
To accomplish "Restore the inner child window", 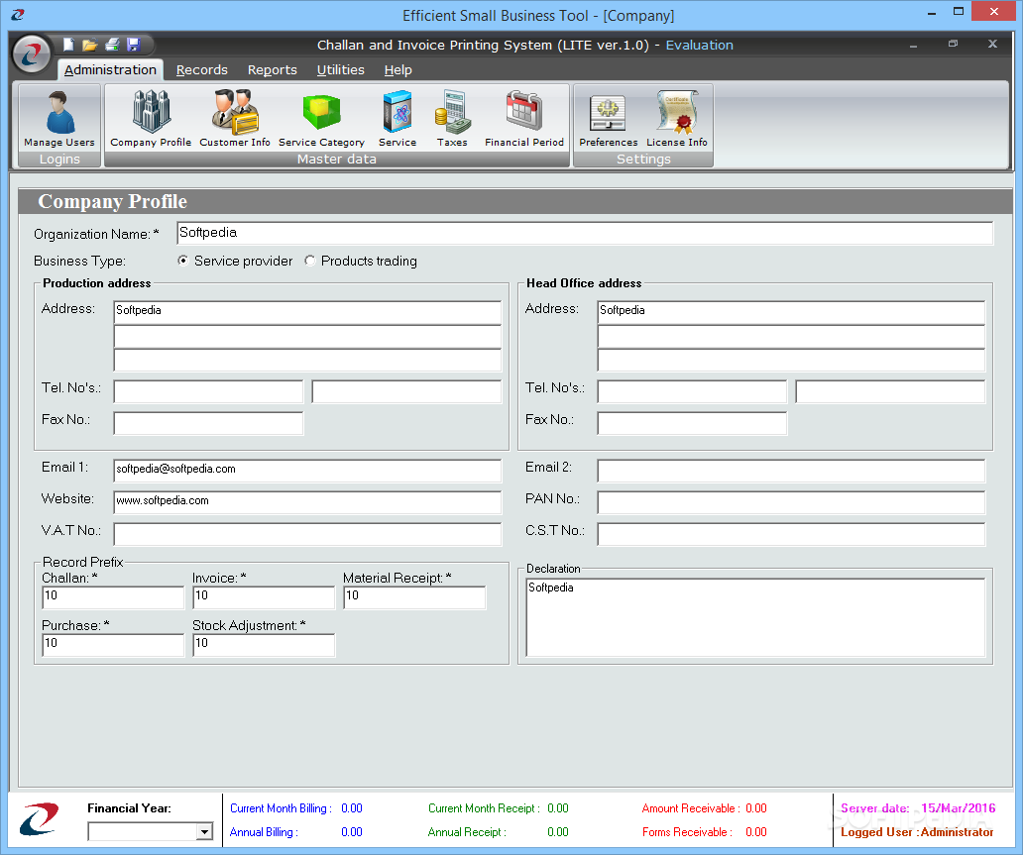I will click(954, 44).
